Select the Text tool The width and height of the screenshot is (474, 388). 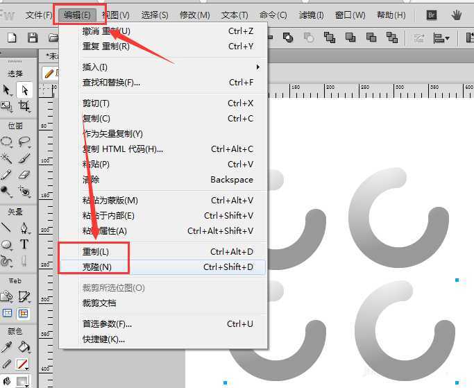[x=24, y=244]
